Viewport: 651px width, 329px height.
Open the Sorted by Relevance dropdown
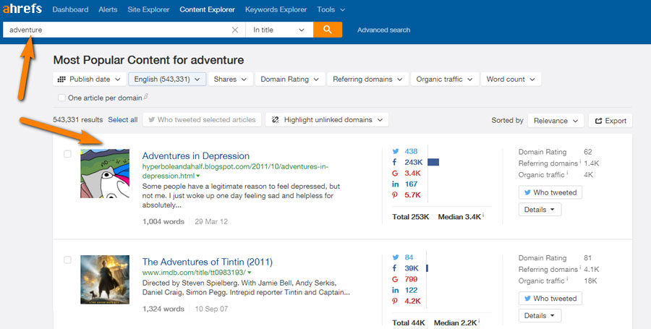(x=556, y=121)
